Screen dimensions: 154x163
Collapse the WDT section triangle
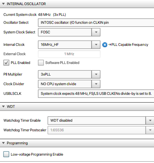point(3,106)
